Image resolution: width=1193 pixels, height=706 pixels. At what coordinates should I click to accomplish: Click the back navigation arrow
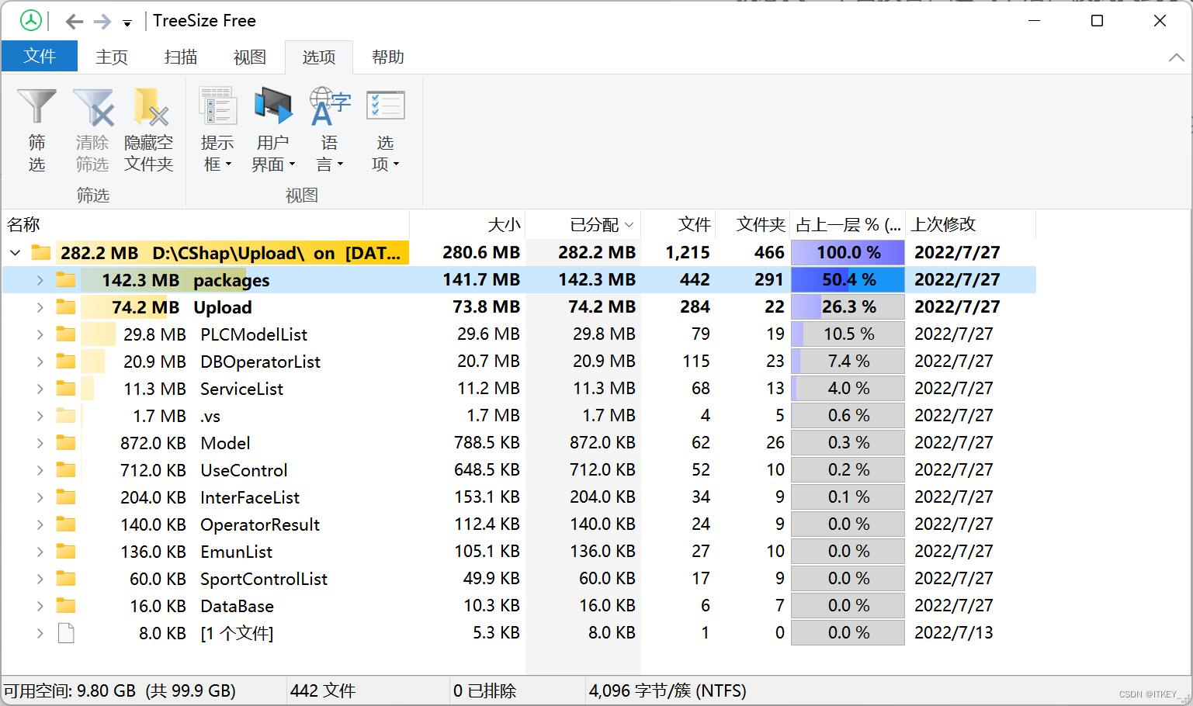(x=75, y=22)
